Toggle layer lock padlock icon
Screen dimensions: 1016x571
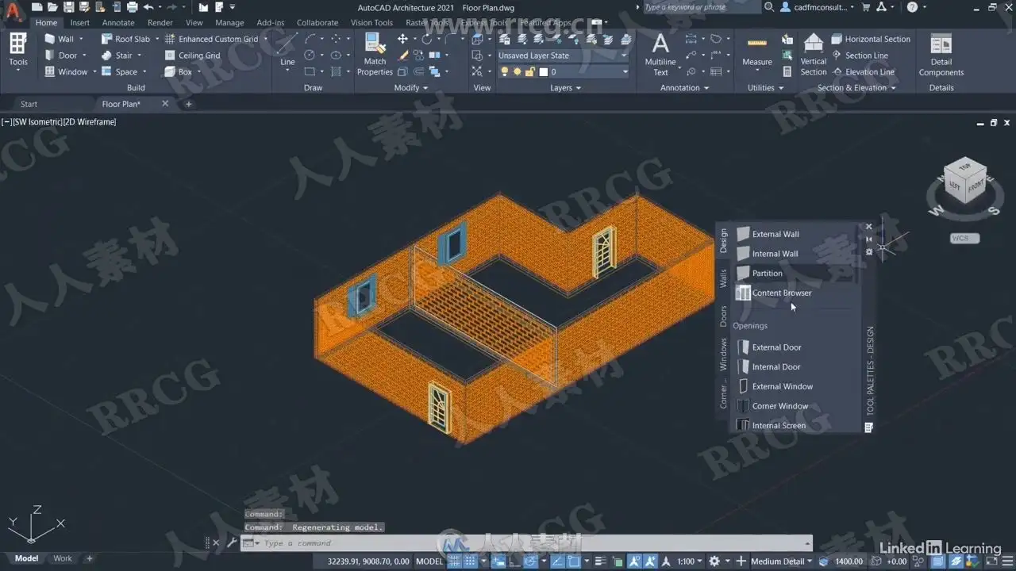tap(529, 72)
